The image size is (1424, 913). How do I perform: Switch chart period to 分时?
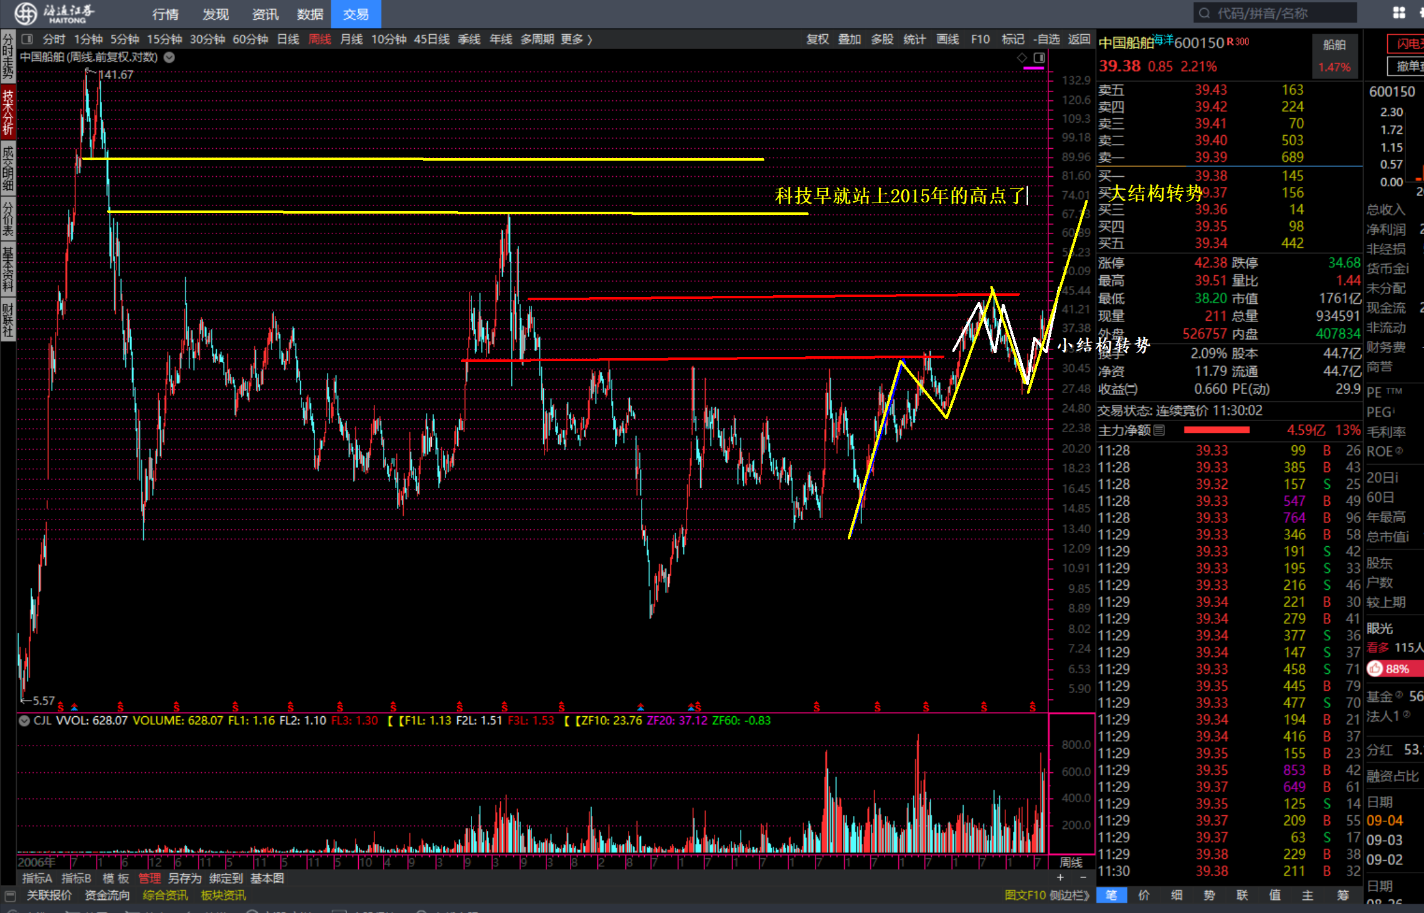coord(54,39)
